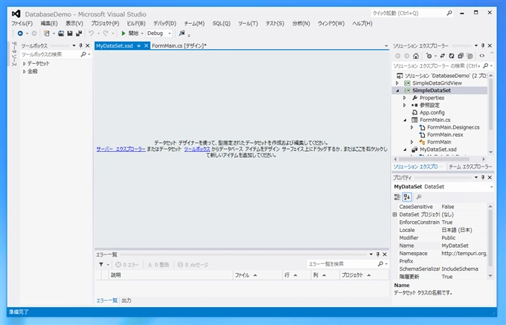Toggle the 0 エラー errors filter button
The width and height of the screenshot is (506, 325).
127,265
